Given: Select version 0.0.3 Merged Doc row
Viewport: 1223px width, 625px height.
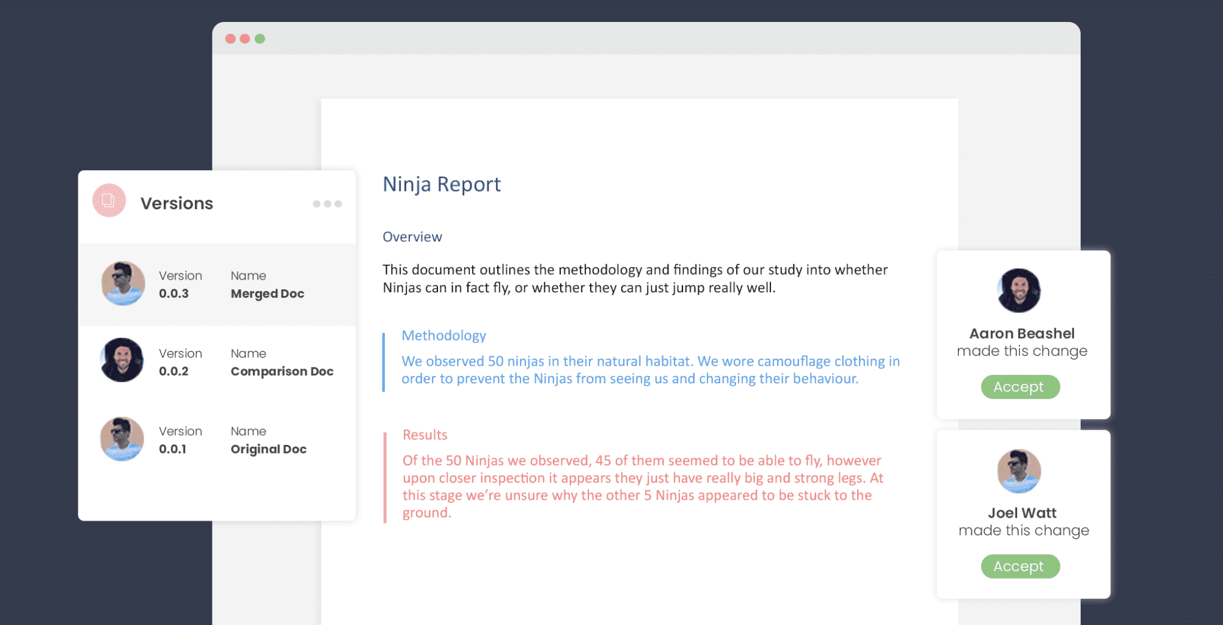Looking at the screenshot, I should (x=217, y=285).
